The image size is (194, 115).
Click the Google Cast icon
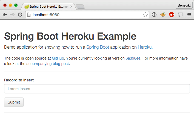click(180, 15)
